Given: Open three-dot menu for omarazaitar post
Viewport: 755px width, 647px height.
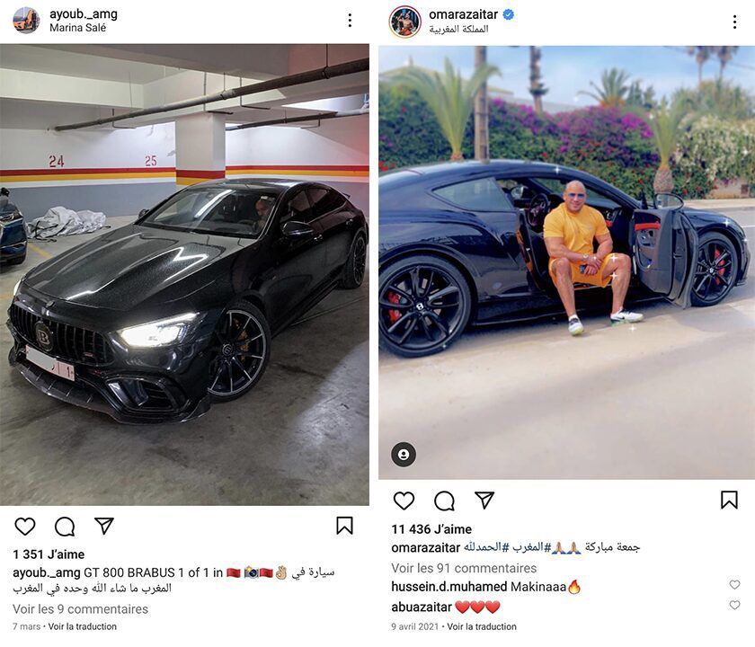Looking at the screenshot, I should [734, 22].
